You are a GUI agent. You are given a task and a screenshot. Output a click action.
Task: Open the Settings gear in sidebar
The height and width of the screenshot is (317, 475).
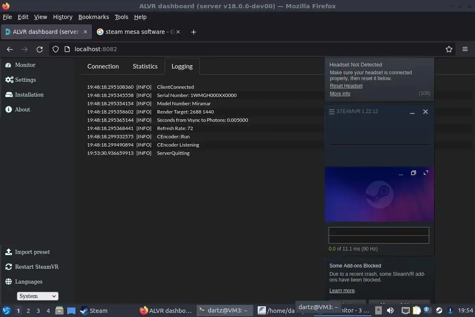click(9, 80)
